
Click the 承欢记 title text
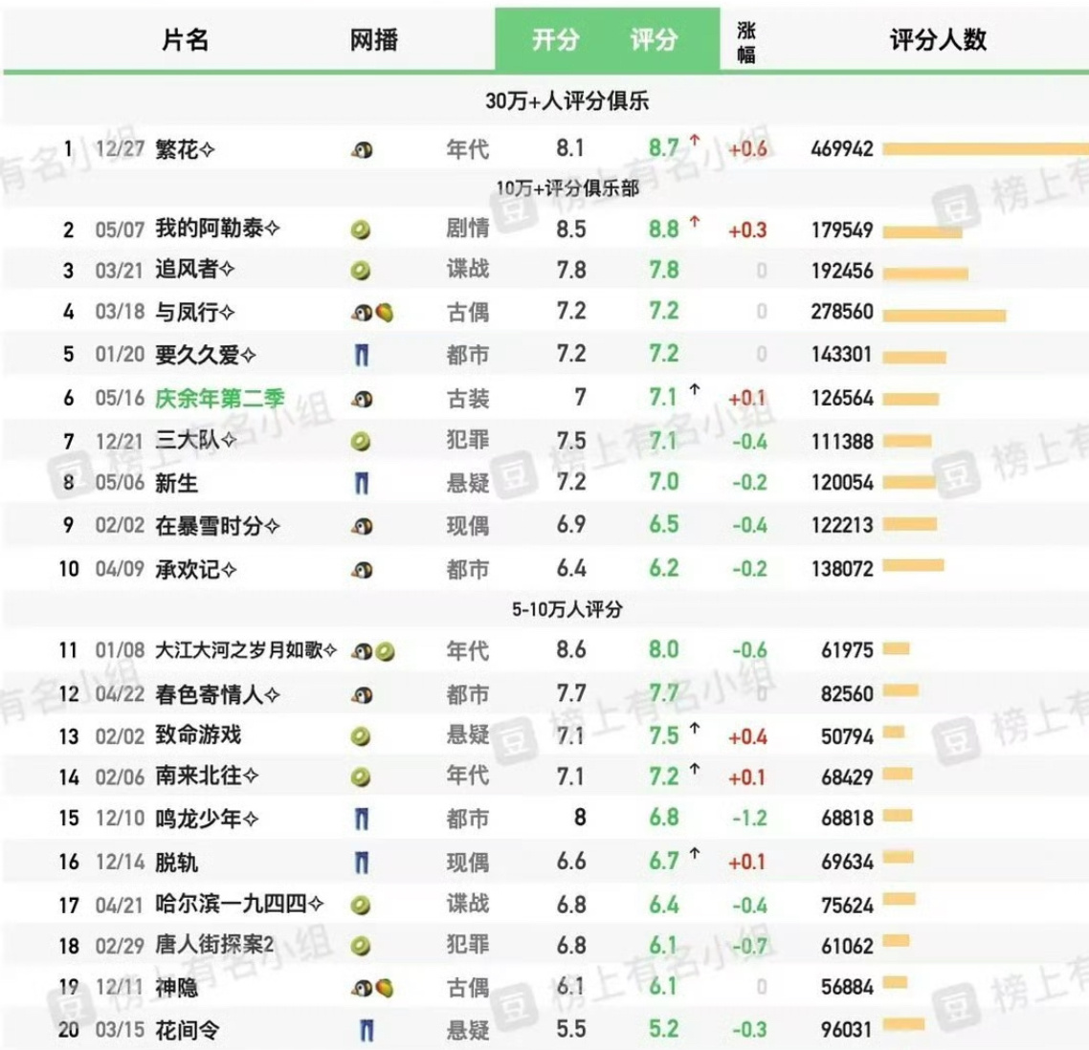tap(195, 569)
